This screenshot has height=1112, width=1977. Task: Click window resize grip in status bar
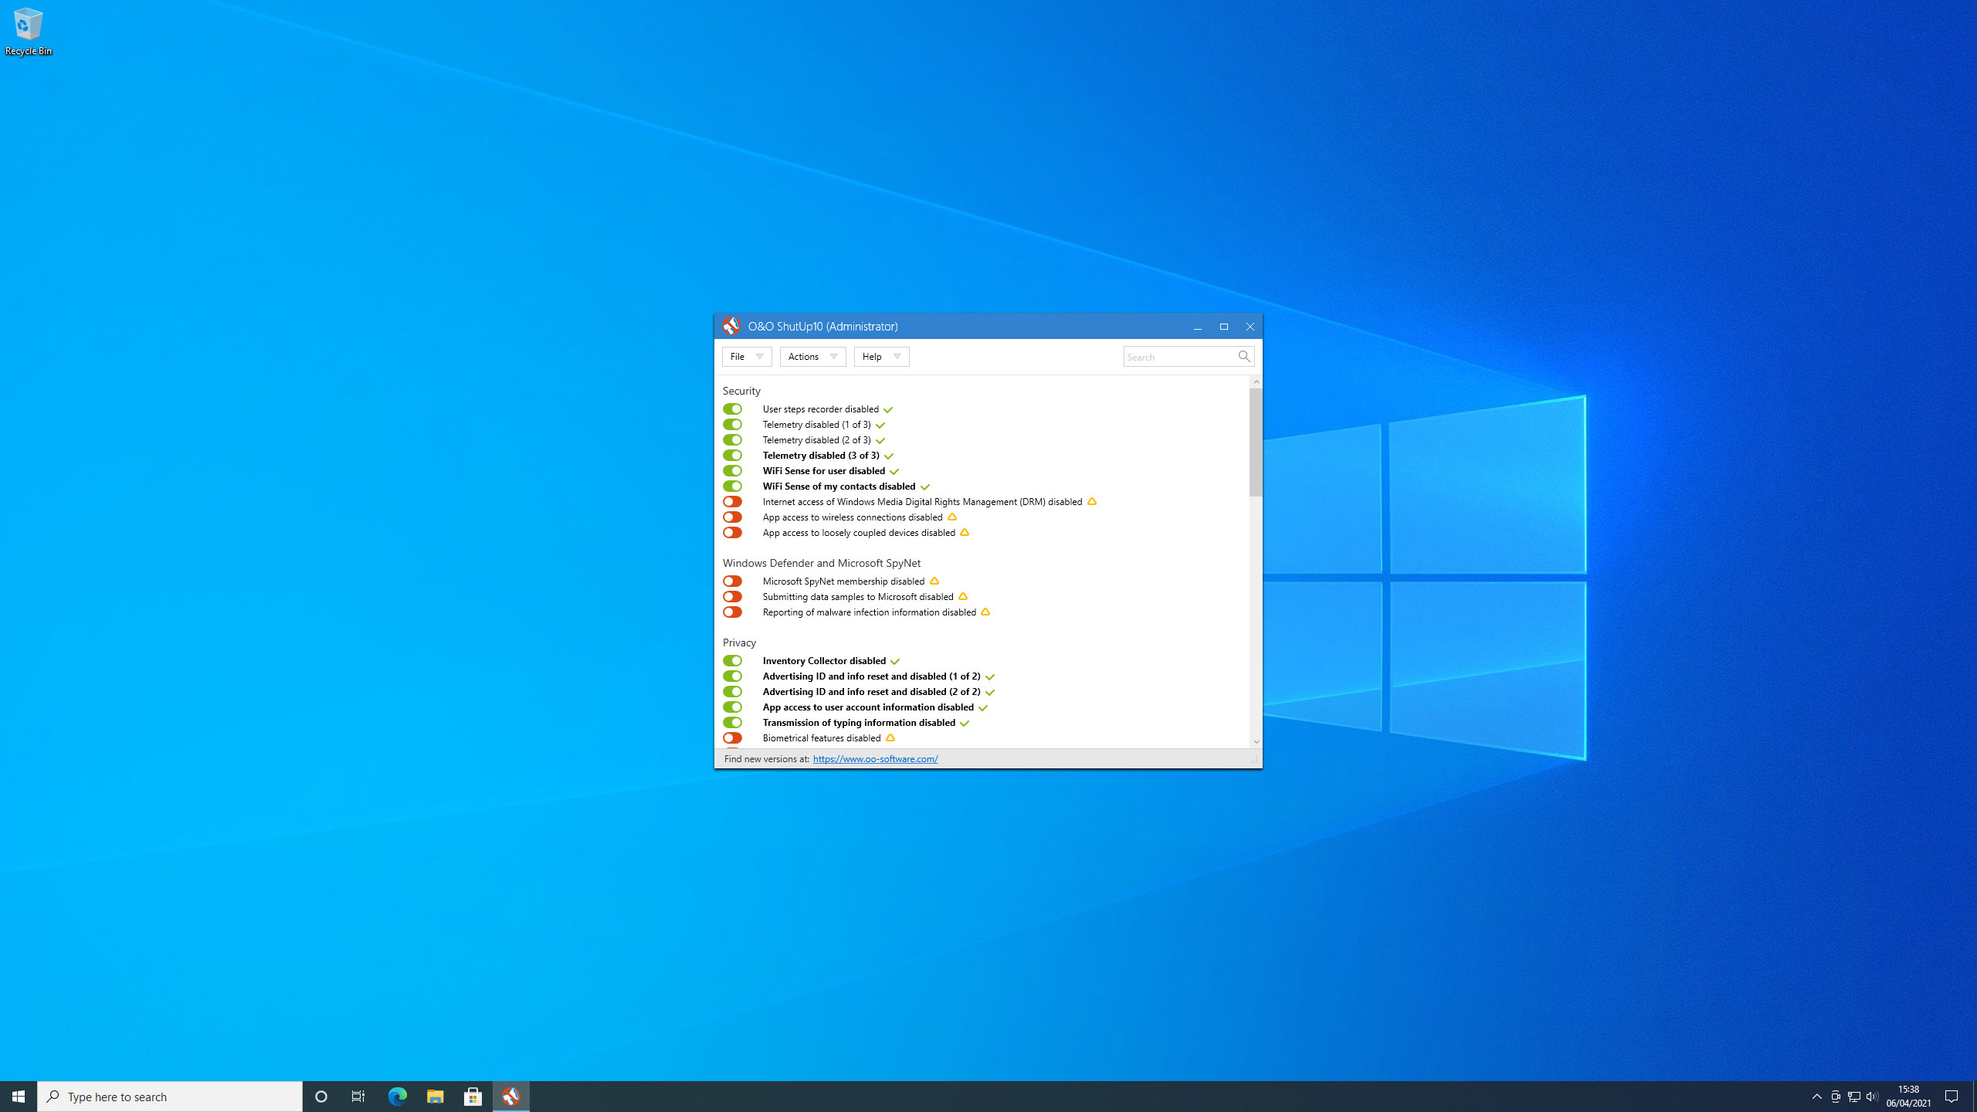(x=1253, y=760)
